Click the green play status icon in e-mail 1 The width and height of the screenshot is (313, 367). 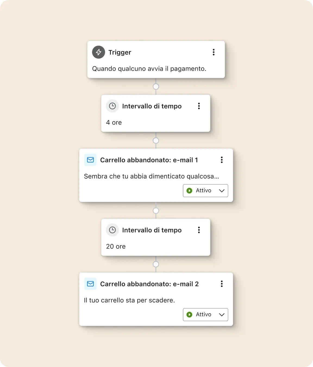point(190,191)
